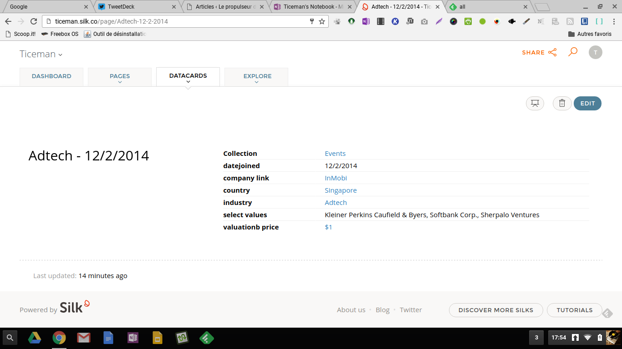Click the blue K extension icon
The height and width of the screenshot is (349, 622).
[395, 21]
